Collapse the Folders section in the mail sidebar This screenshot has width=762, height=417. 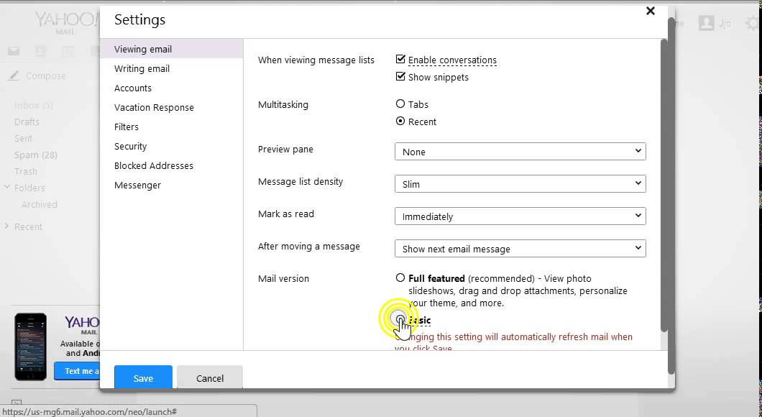click(x=7, y=187)
